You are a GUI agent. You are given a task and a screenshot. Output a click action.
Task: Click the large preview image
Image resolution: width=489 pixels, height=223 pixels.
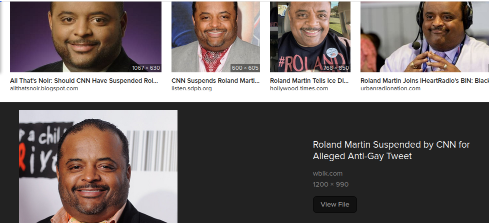(x=98, y=167)
